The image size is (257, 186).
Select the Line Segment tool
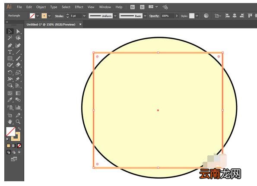tap(18, 52)
